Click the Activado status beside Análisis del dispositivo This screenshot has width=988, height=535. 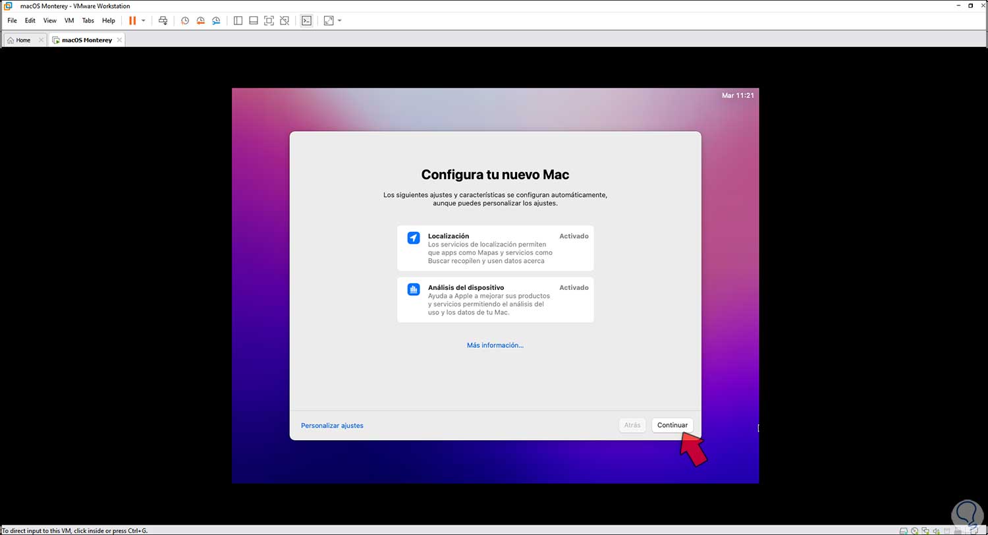point(574,287)
